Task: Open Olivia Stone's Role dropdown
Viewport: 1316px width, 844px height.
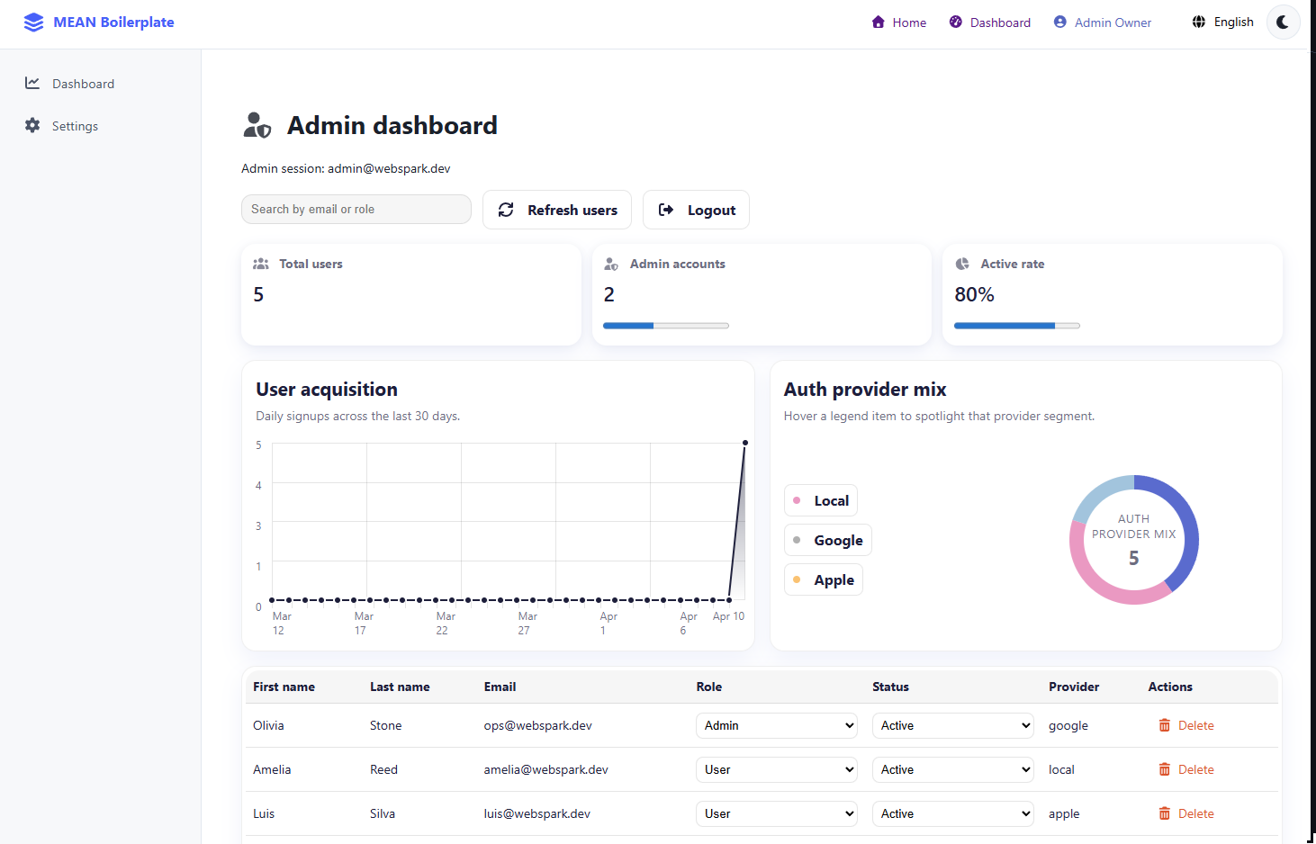Action: pyautogui.click(x=776, y=725)
